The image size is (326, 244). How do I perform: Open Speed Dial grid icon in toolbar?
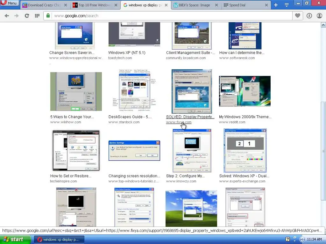[x=37, y=16]
